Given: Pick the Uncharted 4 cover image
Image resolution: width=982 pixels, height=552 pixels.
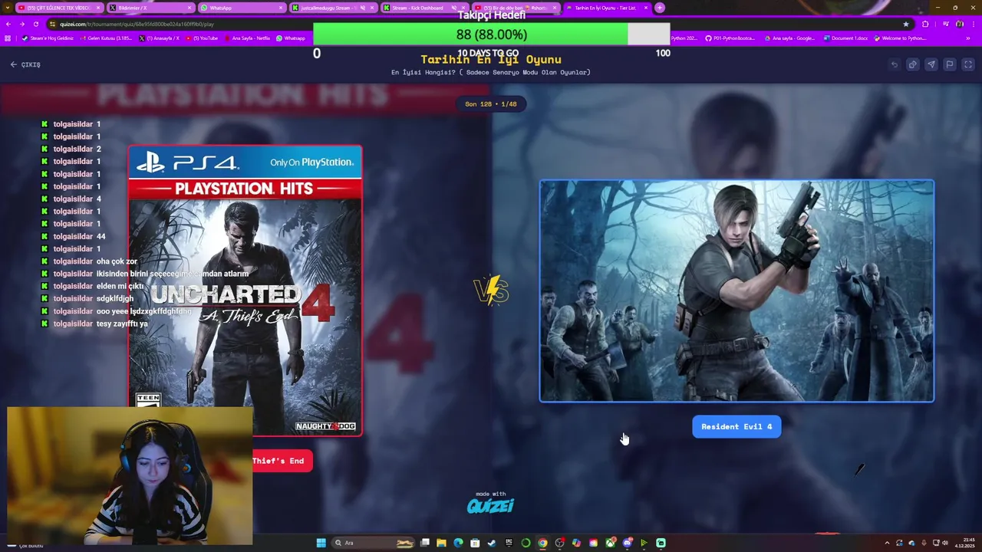Looking at the screenshot, I should [x=245, y=291].
